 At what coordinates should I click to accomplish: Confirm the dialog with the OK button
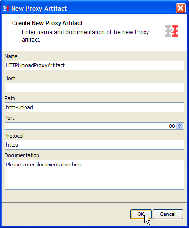(x=141, y=214)
